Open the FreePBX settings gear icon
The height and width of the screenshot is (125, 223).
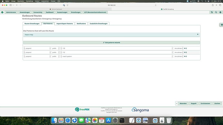coord(220,12)
